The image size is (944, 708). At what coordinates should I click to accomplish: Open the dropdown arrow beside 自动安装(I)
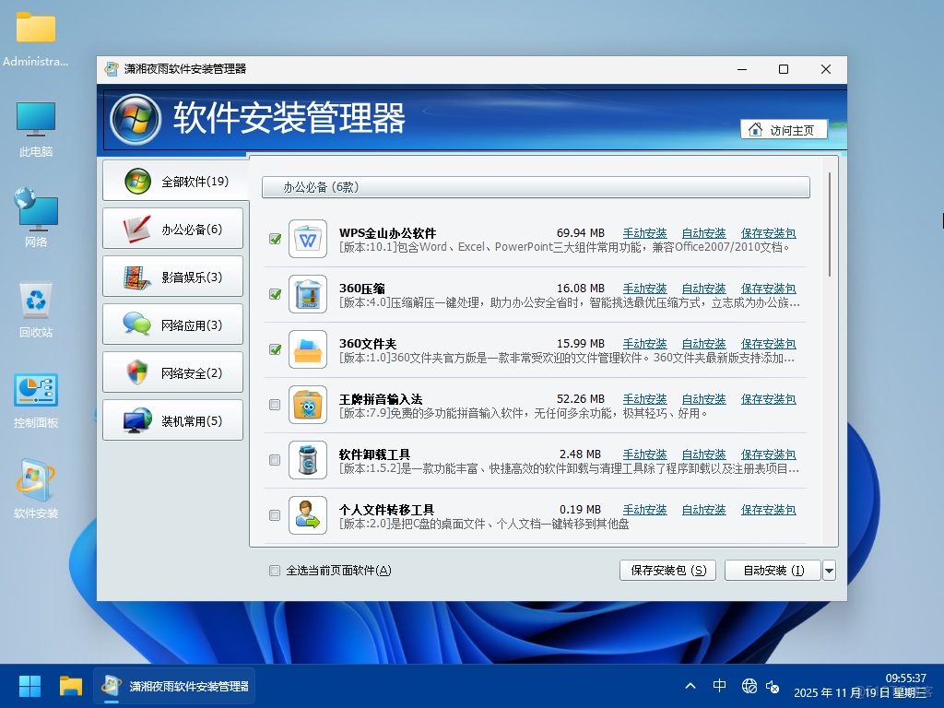coord(829,570)
